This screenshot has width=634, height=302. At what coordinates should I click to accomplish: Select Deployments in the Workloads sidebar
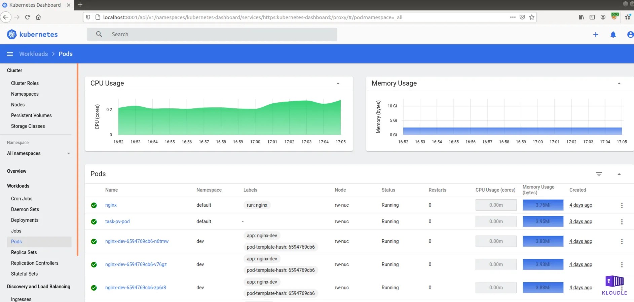point(25,220)
